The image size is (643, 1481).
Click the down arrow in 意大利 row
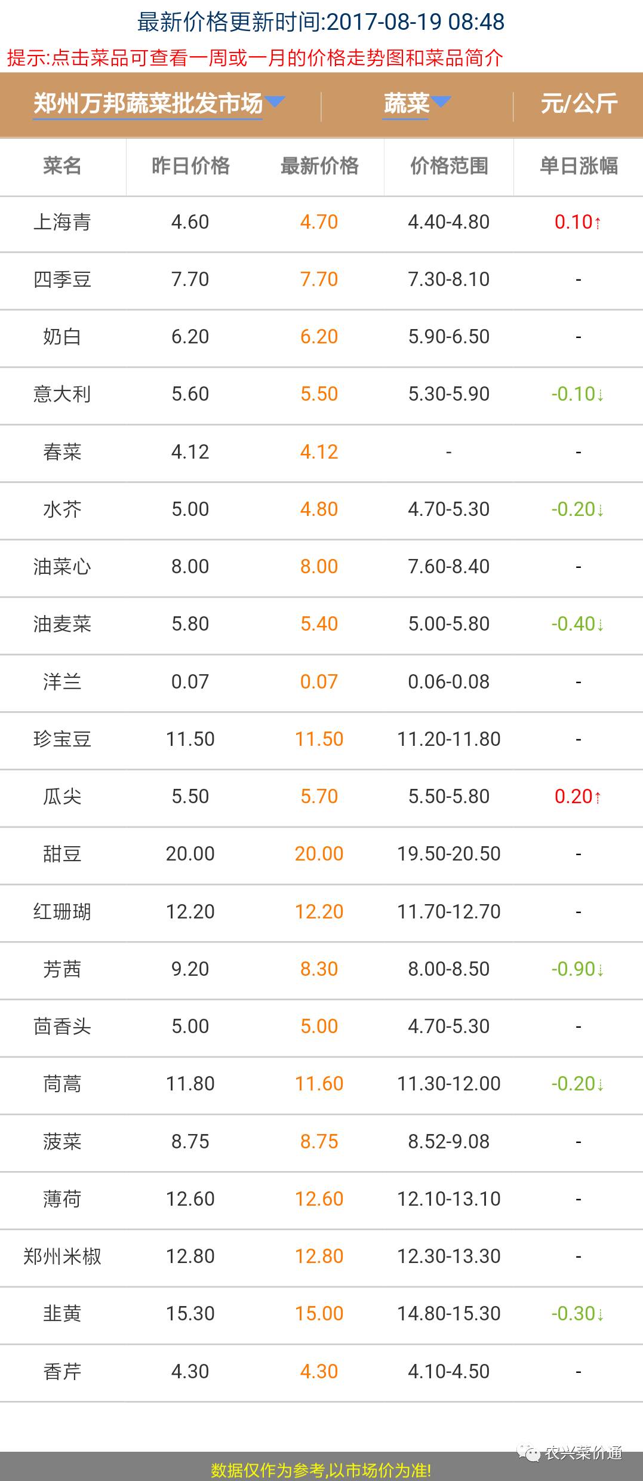point(600,395)
